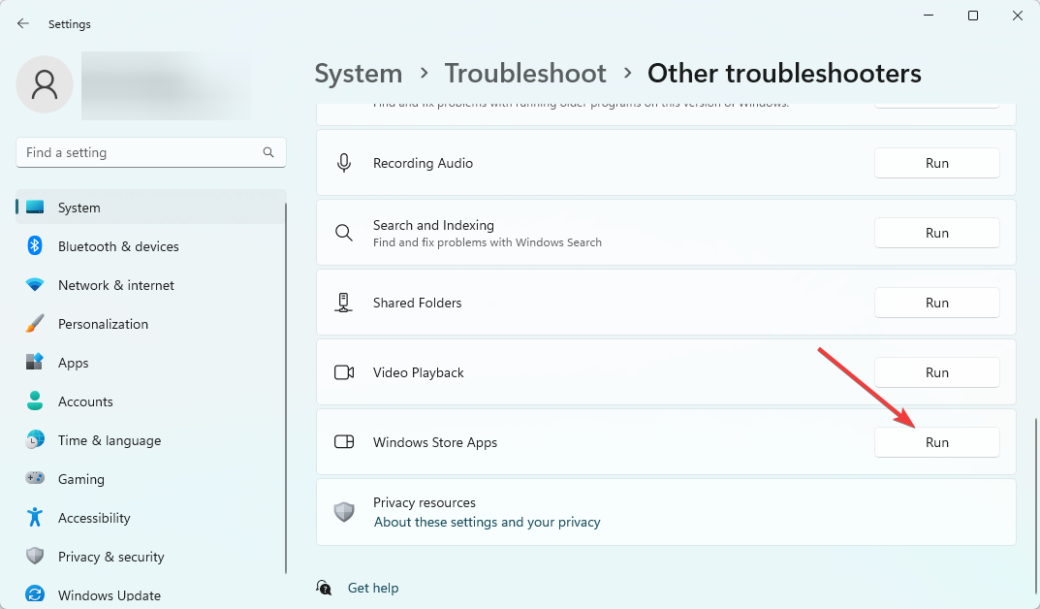Run the Search and Indexing troubleshooter
This screenshot has height=609, width=1040.
click(936, 233)
